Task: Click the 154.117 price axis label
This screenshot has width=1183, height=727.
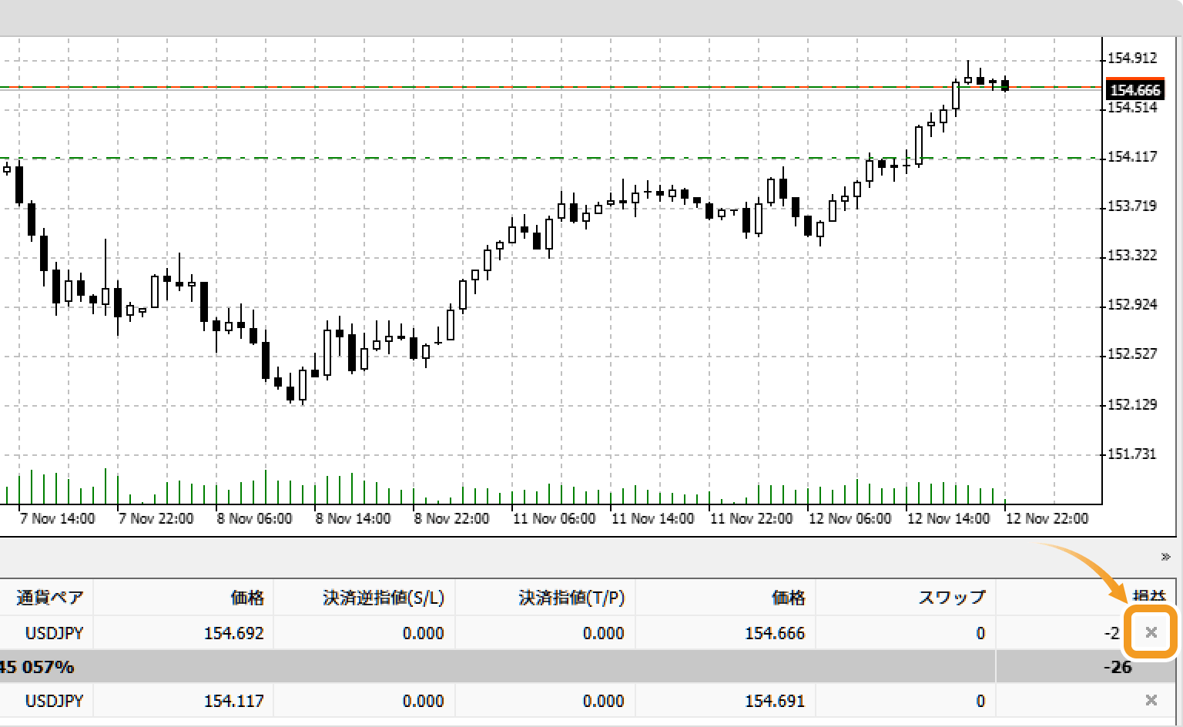Action: coord(1132,157)
